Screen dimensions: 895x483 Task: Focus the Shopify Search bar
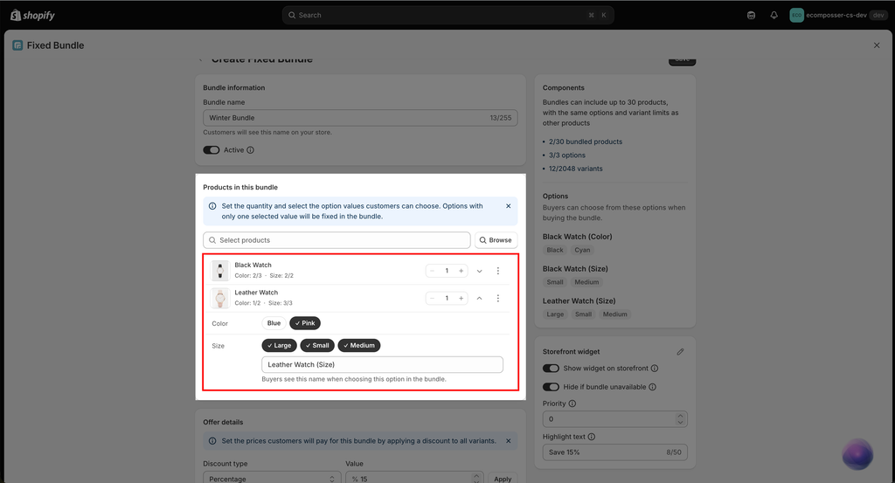click(448, 16)
